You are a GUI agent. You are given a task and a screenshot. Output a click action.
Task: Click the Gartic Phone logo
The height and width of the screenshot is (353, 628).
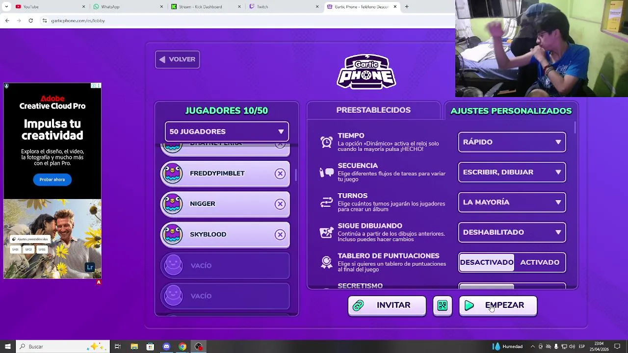click(366, 72)
